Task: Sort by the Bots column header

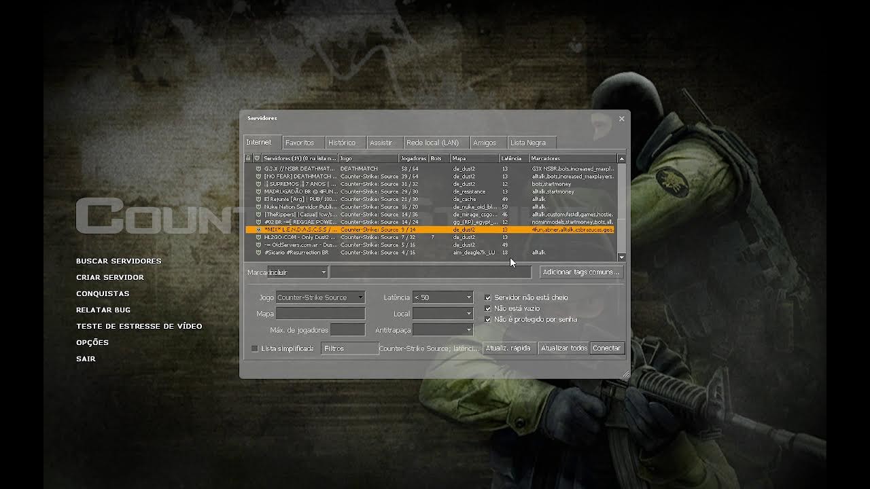Action: (x=440, y=158)
